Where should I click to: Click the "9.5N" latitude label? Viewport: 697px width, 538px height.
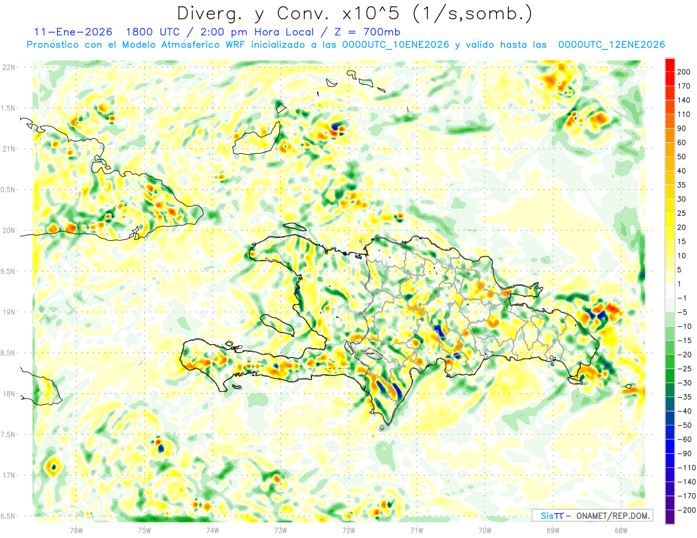click(9, 271)
